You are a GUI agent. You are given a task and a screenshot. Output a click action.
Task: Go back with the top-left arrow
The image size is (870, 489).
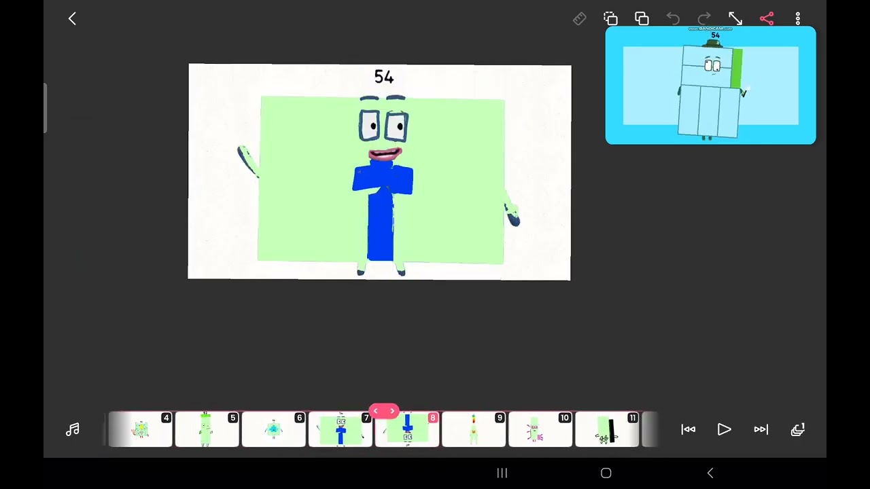click(72, 19)
